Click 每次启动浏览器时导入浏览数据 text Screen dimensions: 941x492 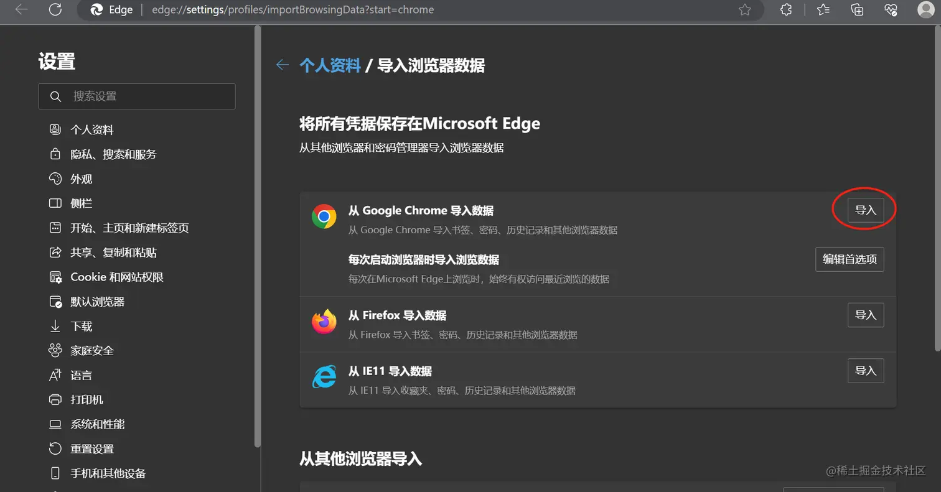coord(423,260)
